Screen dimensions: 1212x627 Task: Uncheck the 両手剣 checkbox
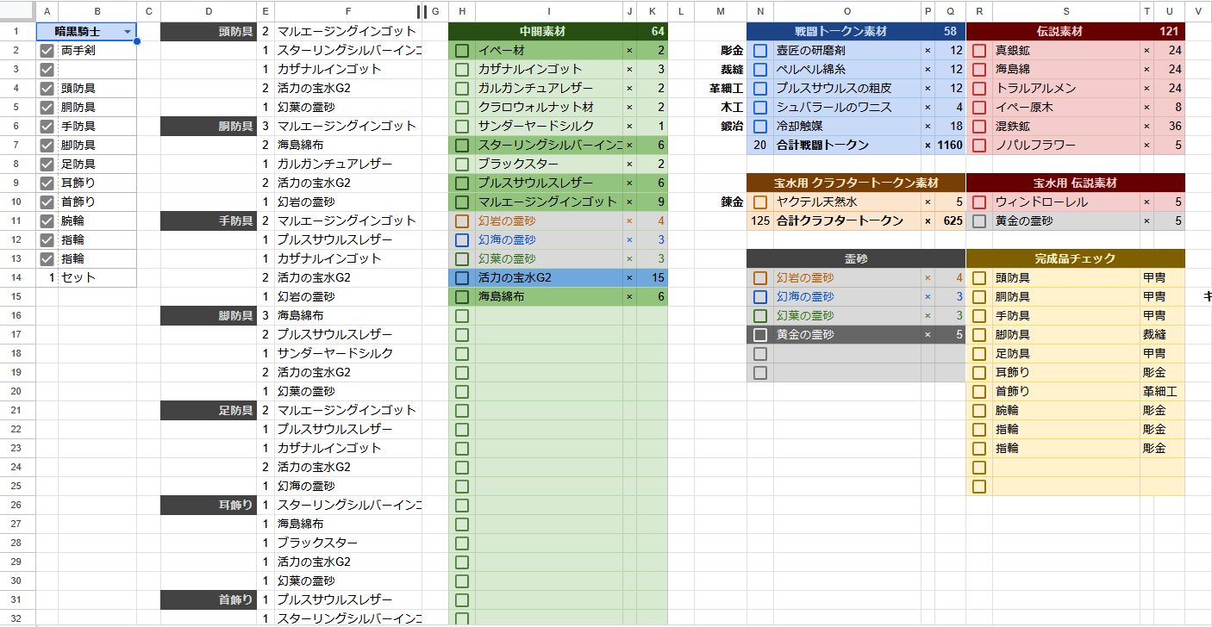[47, 51]
